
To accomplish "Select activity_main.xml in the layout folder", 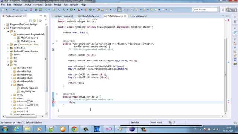I will click(29, 88).
